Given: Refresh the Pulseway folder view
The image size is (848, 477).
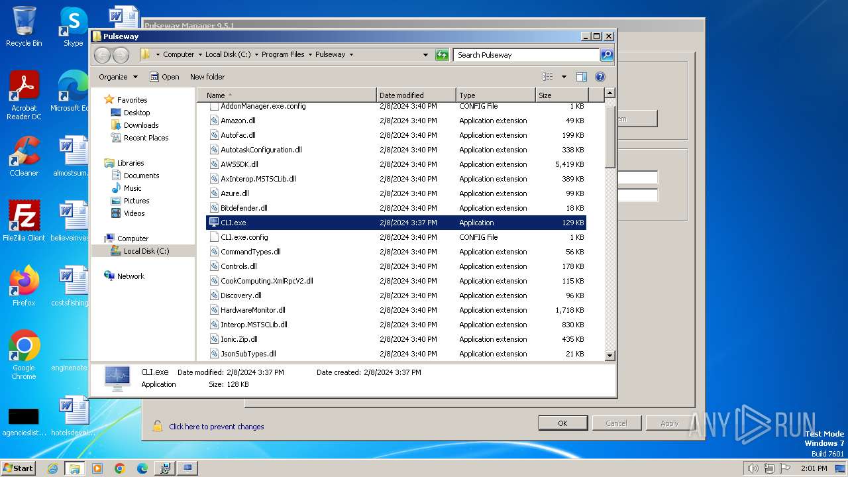Looking at the screenshot, I should (x=442, y=55).
